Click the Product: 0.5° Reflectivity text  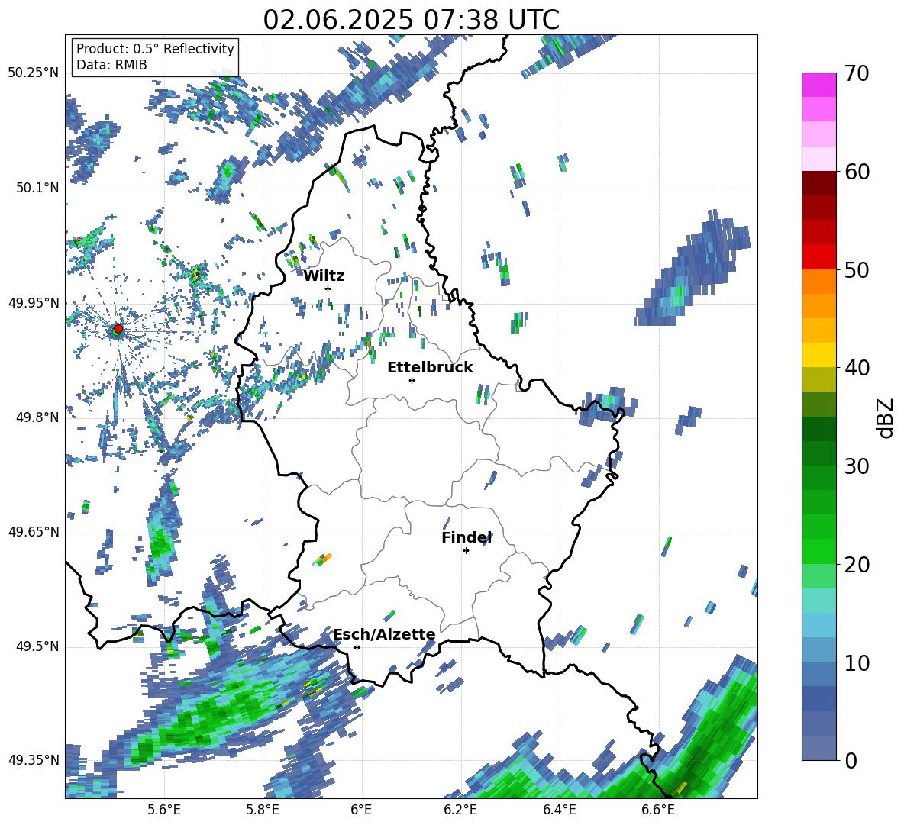pos(155,49)
